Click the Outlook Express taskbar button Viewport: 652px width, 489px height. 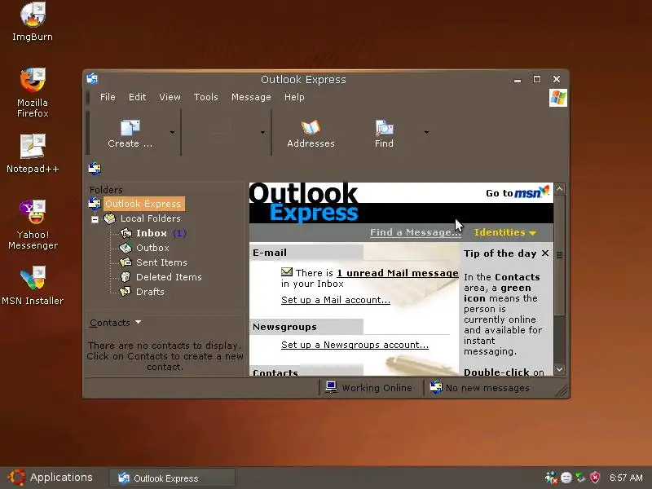click(x=172, y=478)
